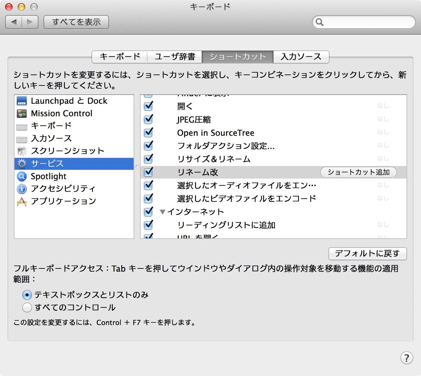Select the サービス category row
This screenshot has height=376, width=421.
coord(74,163)
